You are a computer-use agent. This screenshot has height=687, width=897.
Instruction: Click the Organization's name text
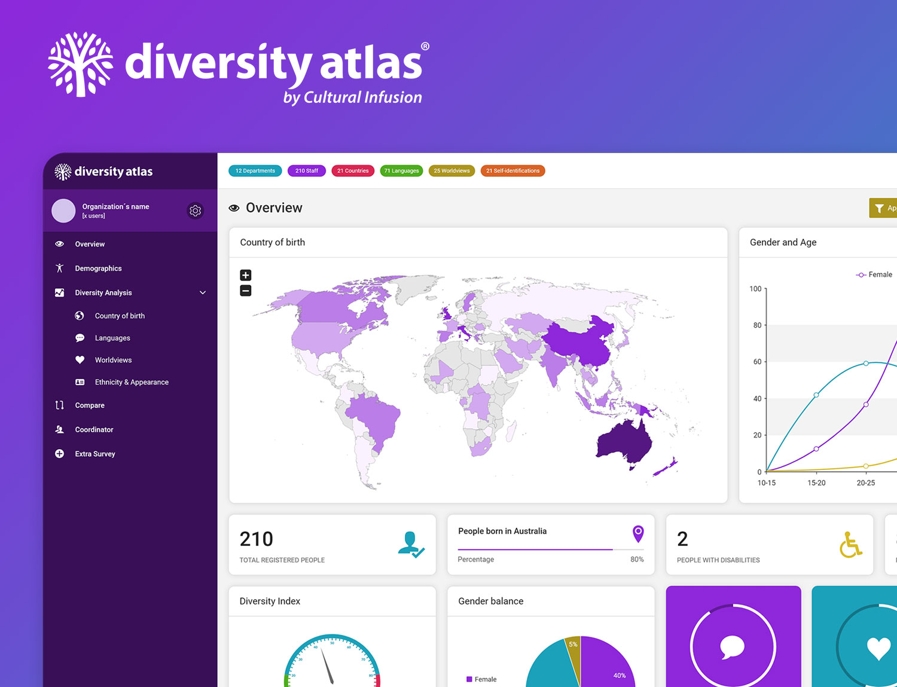(x=115, y=206)
